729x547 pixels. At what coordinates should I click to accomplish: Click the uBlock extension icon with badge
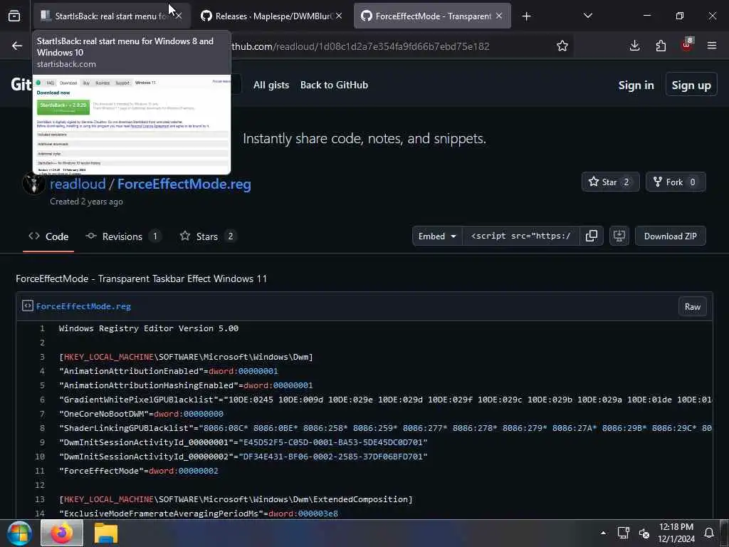687,45
